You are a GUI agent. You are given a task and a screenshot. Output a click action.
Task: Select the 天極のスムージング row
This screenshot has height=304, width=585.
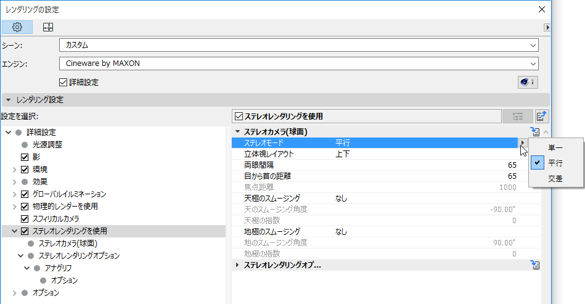click(386, 199)
